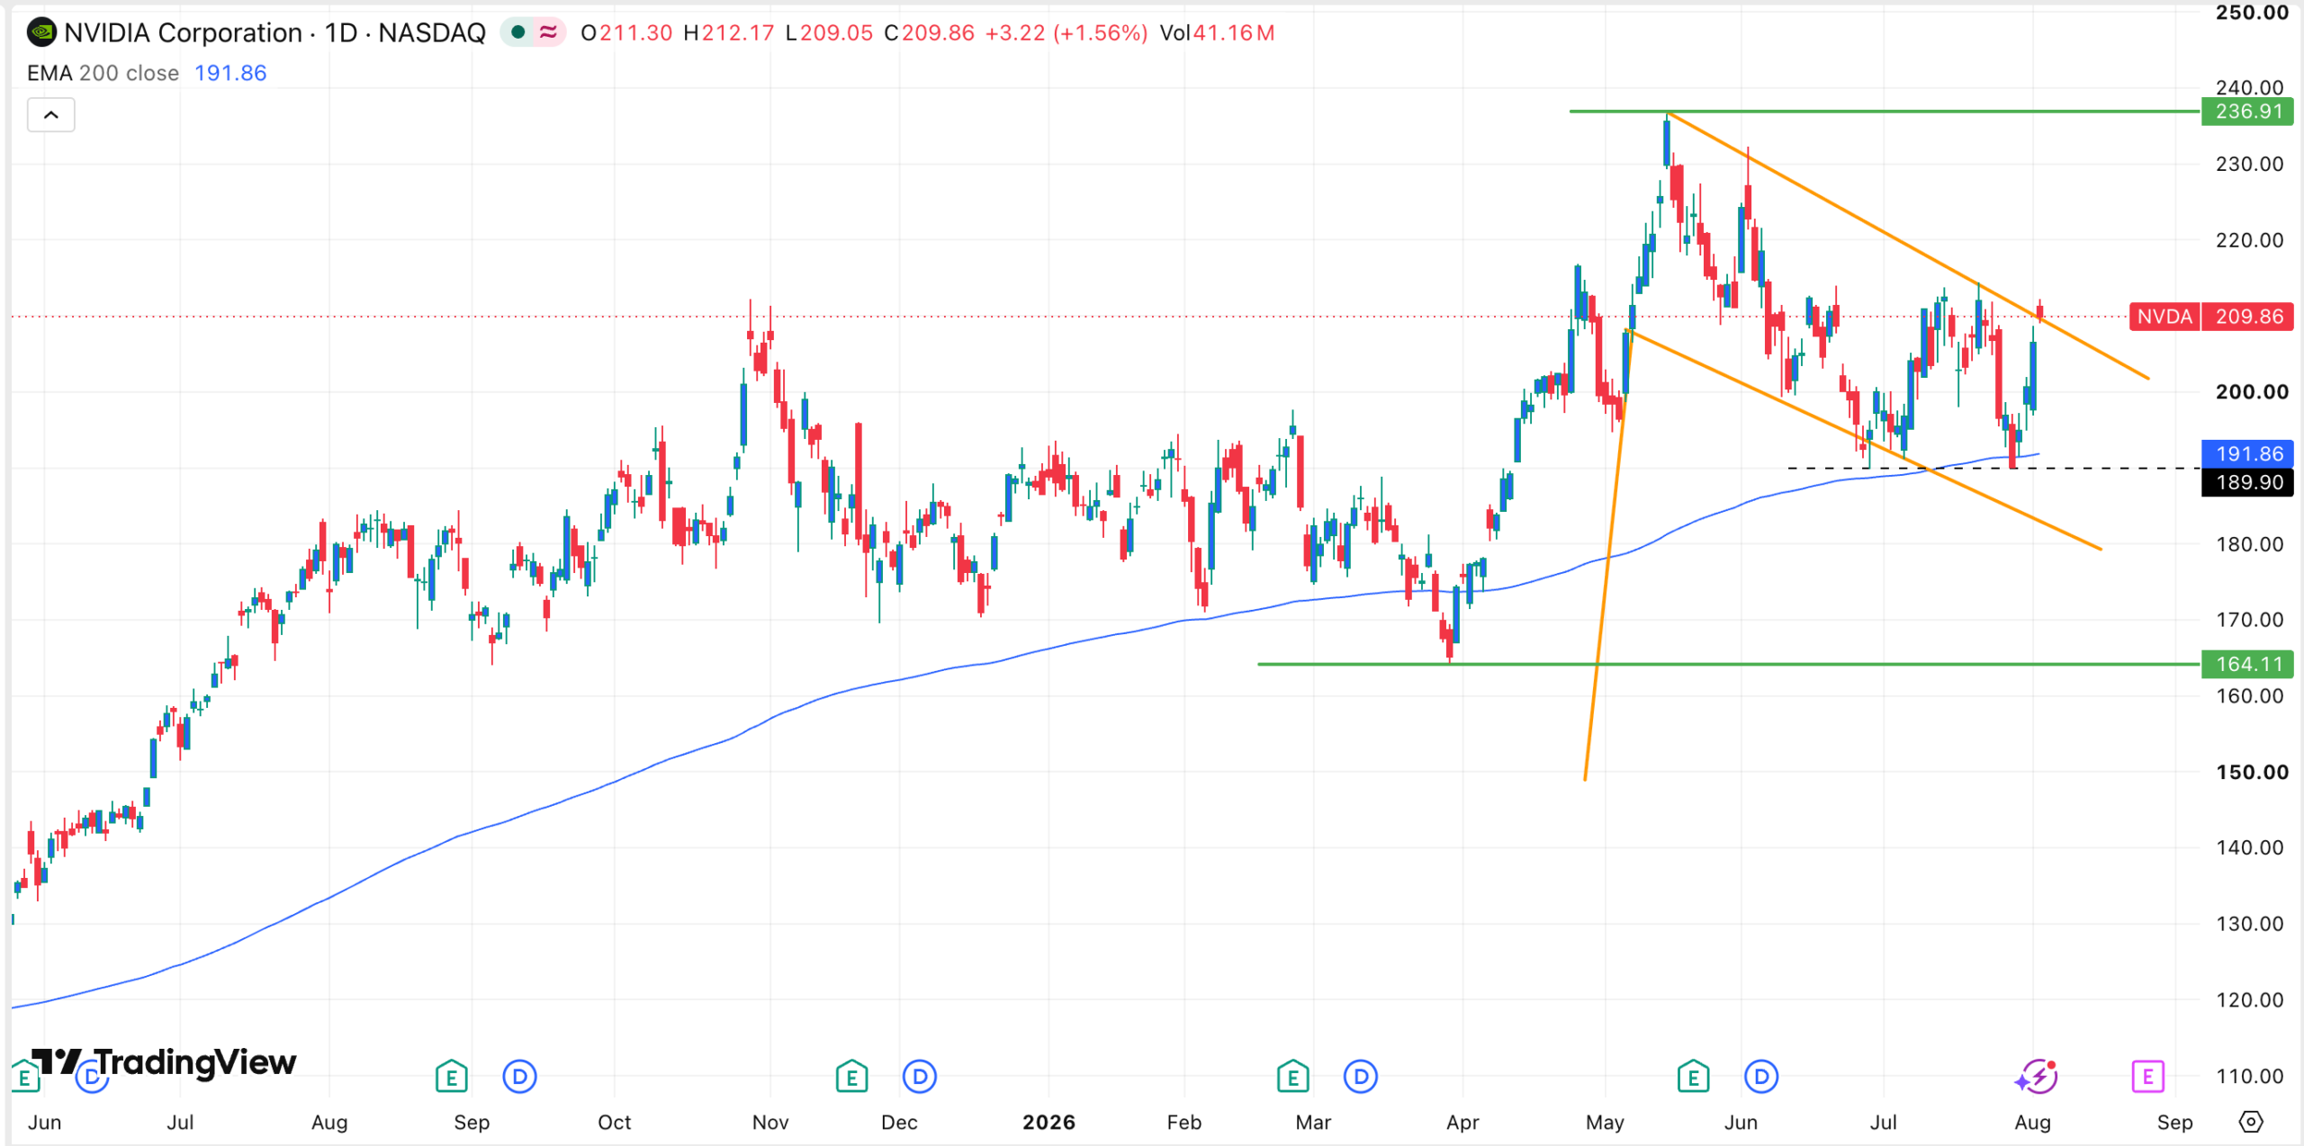Click the 110.00 label on the price axis
Image resolution: width=2304 pixels, height=1146 pixels.
[x=2250, y=1076]
